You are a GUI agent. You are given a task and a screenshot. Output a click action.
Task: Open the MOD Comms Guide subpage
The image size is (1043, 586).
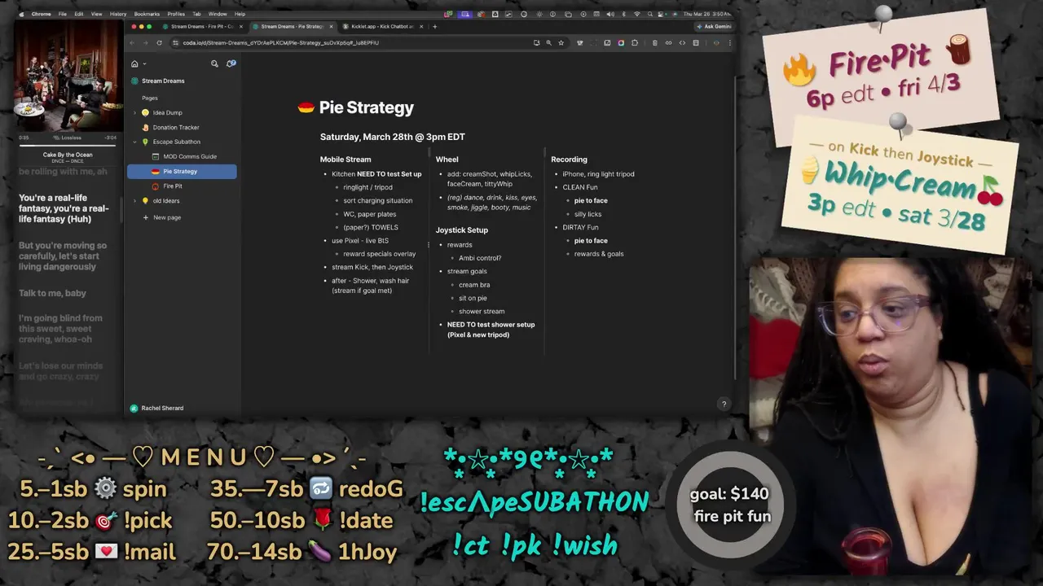[x=189, y=156]
